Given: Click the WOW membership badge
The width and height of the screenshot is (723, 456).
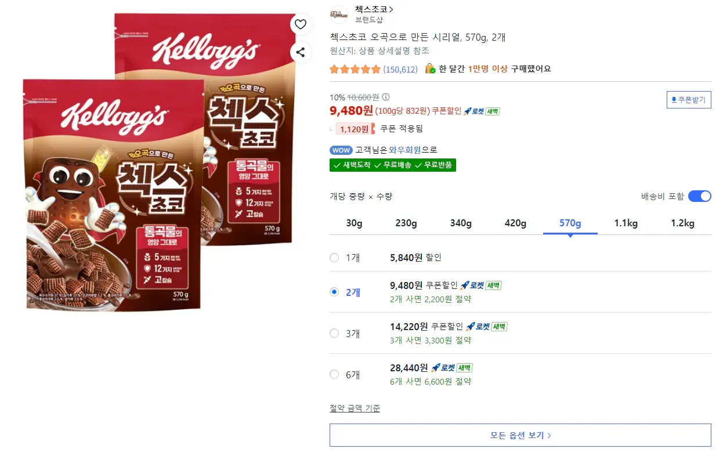Looking at the screenshot, I should (x=341, y=150).
